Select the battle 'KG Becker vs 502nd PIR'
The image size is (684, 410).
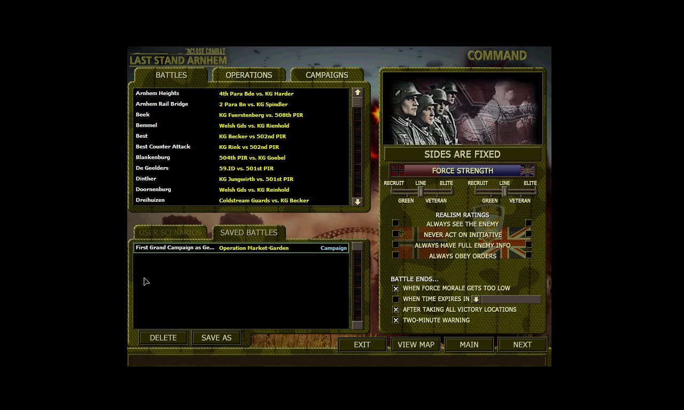coord(241,136)
